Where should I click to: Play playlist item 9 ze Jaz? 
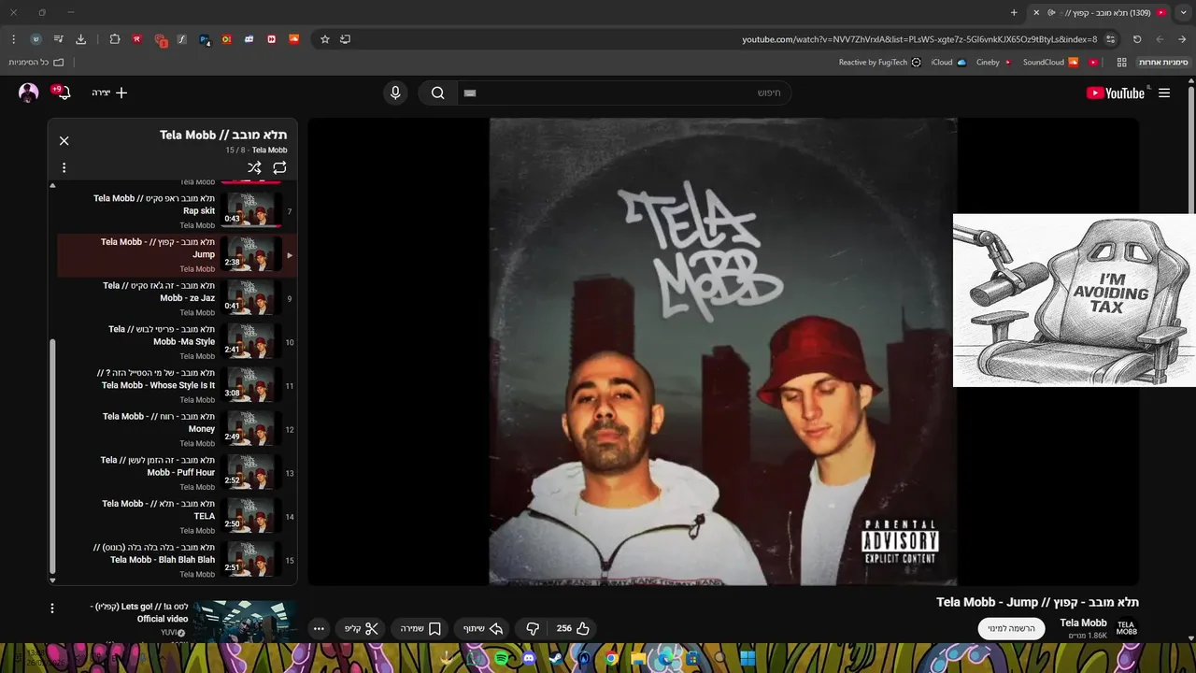178,299
